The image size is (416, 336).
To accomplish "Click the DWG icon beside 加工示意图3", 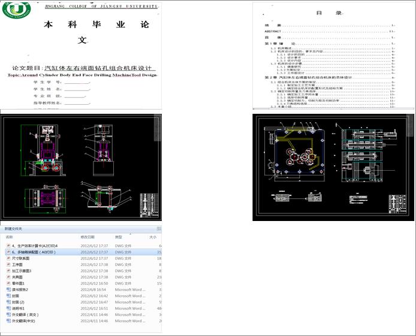I will [x=8, y=271].
